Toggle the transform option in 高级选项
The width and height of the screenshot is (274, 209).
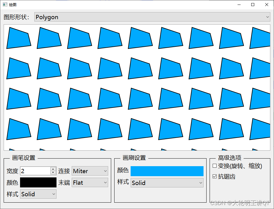214,165
